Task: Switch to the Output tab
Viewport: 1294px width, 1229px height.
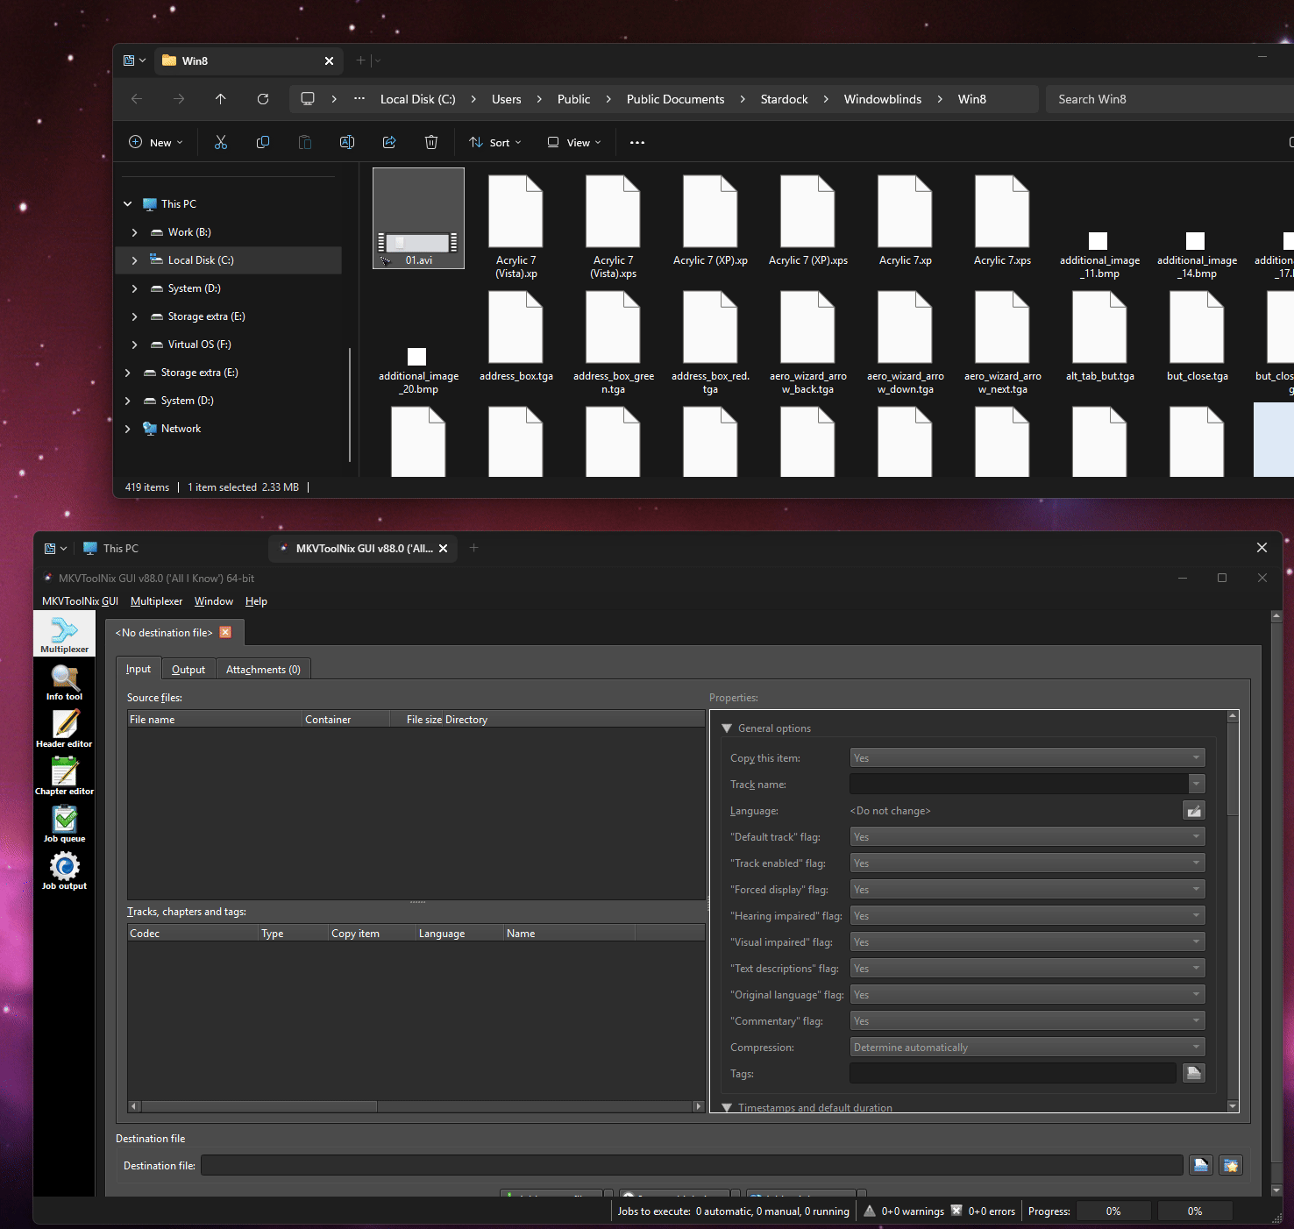Action: pyautogui.click(x=188, y=670)
